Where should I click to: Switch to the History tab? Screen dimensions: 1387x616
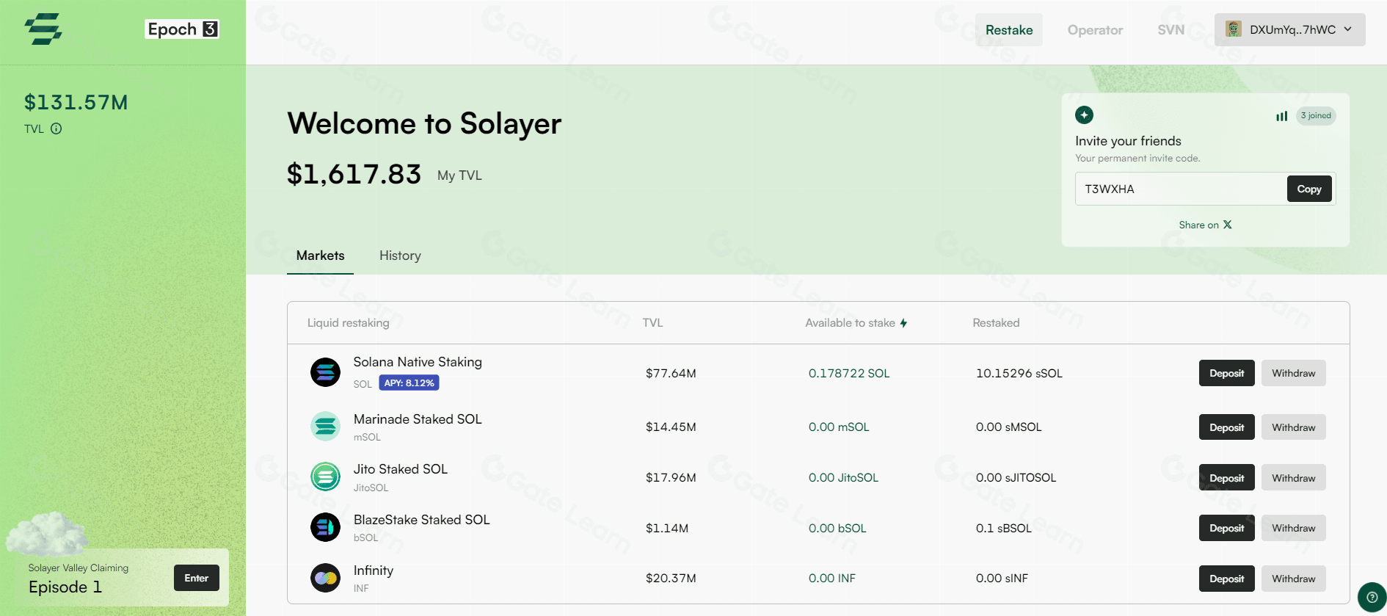coord(400,256)
